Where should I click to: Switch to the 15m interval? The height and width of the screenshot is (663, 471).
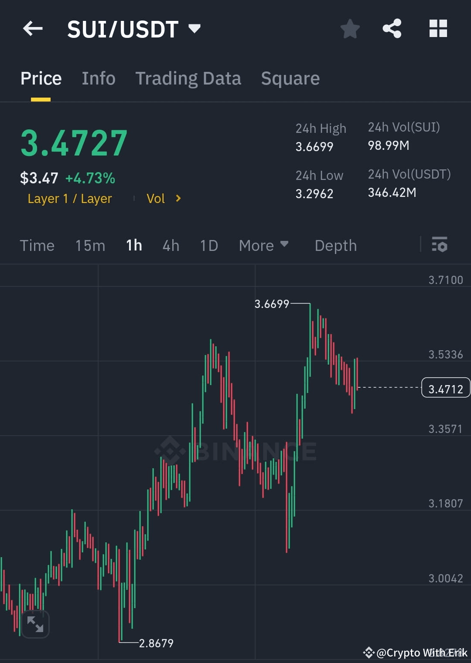click(90, 245)
